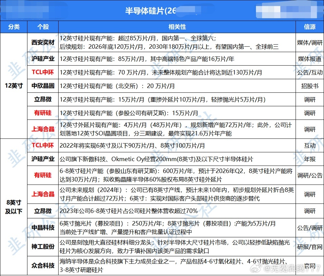This screenshot has width=324, height=276.
Task: Click text '2023年公司6-8英寸硅片占公司硅片整体营收超过70%'
Action: coord(129,211)
